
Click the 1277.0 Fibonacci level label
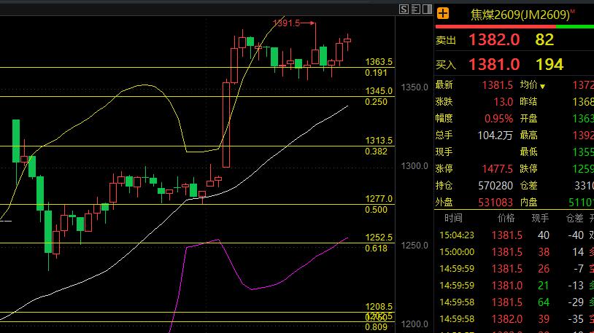pos(379,199)
